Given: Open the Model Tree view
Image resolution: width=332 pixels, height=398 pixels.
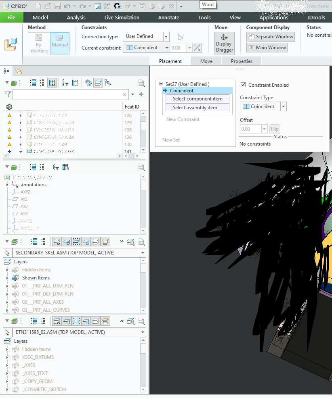Looking at the screenshot, I should [x=6, y=71].
